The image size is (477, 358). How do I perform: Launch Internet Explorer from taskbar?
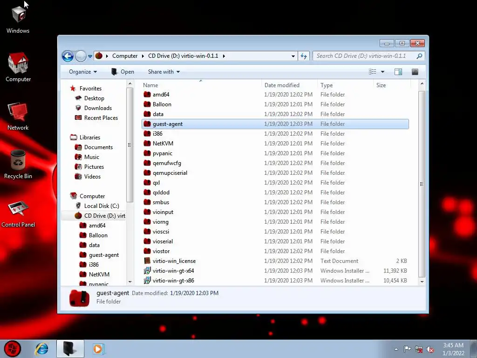[41, 349]
